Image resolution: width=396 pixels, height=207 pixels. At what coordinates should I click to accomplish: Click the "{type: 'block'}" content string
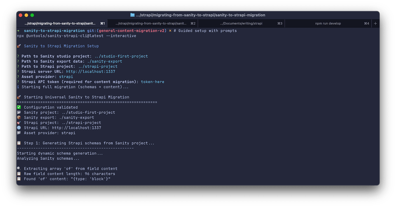pos(91,179)
